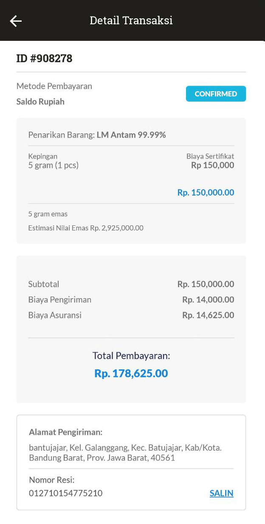Tap the Rp. 178,625.00 total amount
265x524 pixels.
pyautogui.click(x=131, y=374)
